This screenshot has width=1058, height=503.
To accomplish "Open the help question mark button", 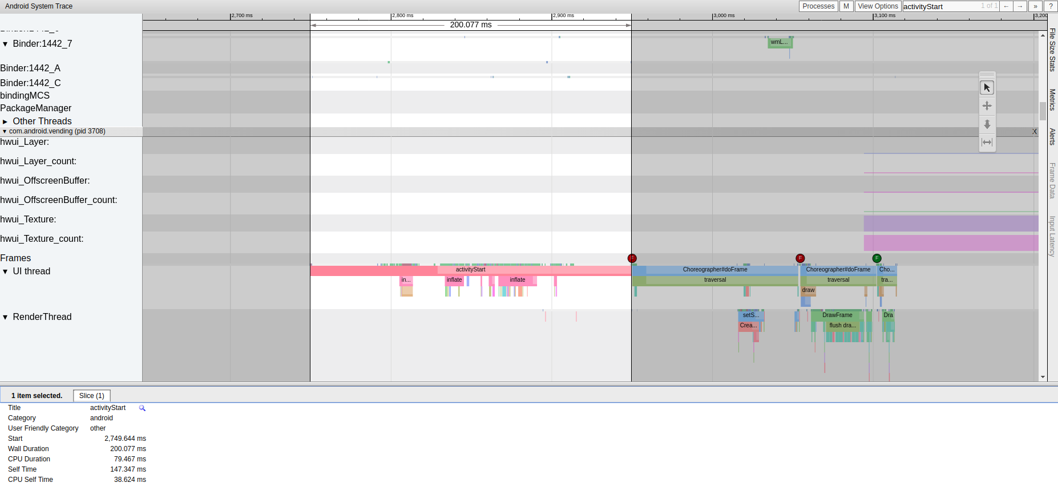I will point(1051,6).
